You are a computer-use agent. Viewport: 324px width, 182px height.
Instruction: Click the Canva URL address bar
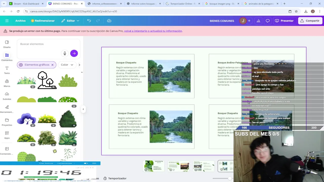coord(157,11)
